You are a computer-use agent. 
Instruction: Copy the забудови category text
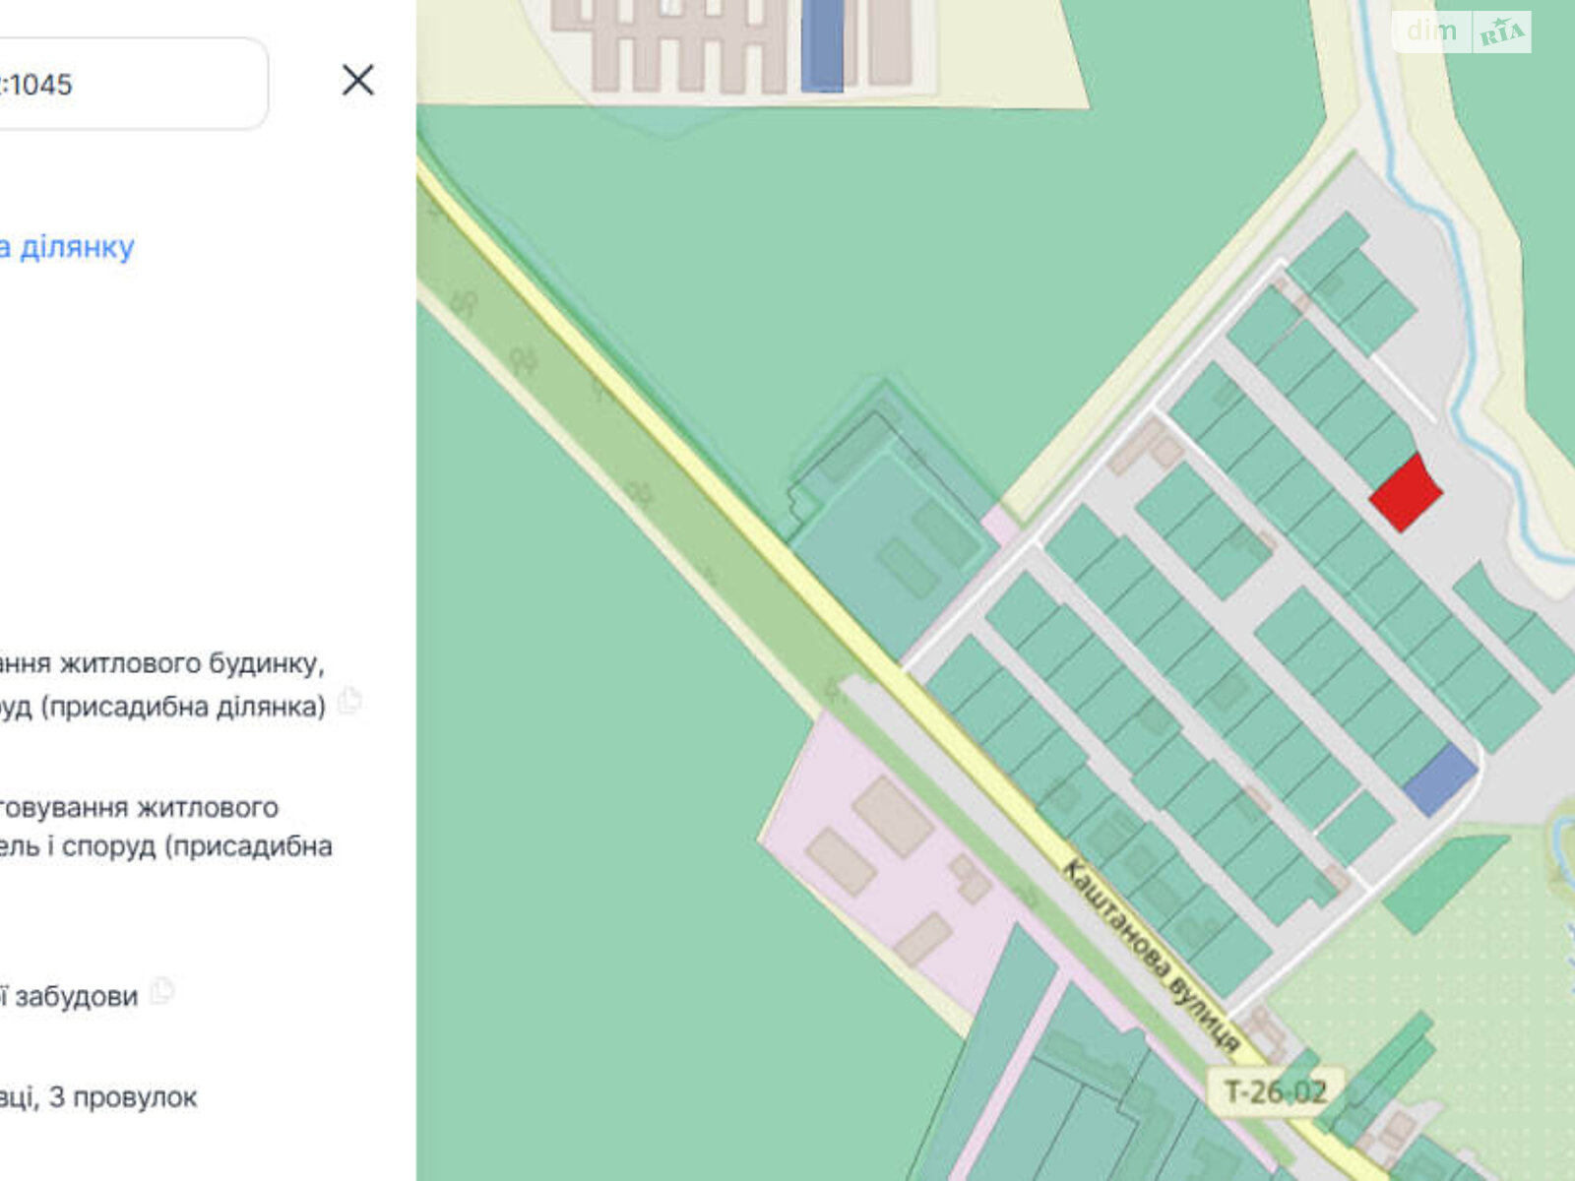[x=161, y=992]
